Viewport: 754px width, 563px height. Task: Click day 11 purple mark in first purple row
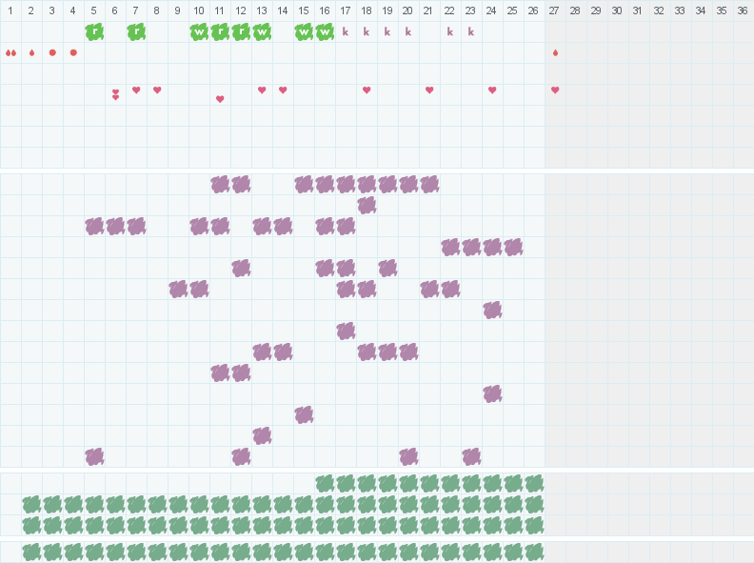(x=220, y=184)
